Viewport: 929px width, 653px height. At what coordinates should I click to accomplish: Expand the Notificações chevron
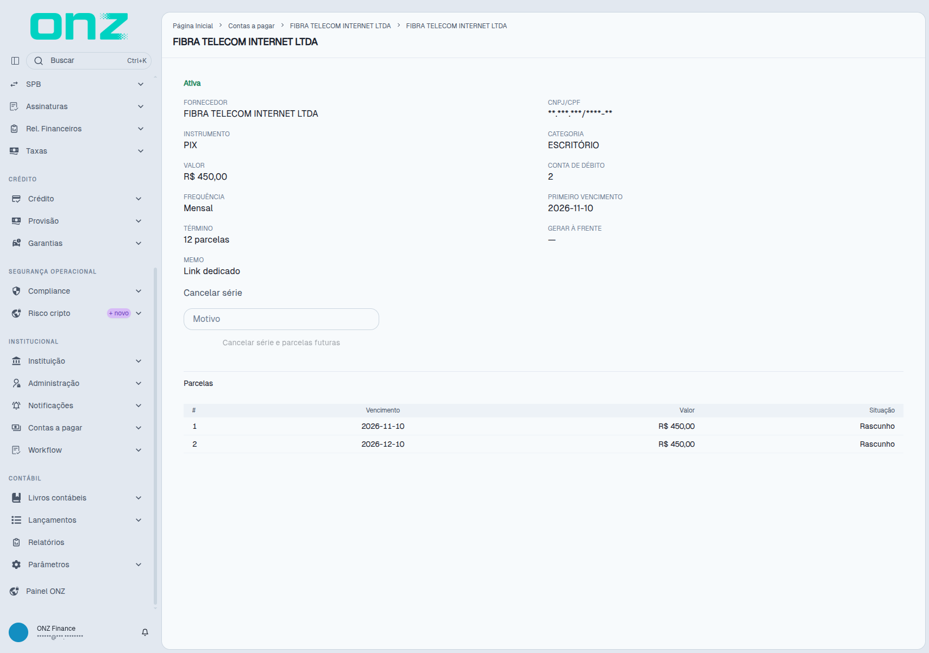pos(139,405)
